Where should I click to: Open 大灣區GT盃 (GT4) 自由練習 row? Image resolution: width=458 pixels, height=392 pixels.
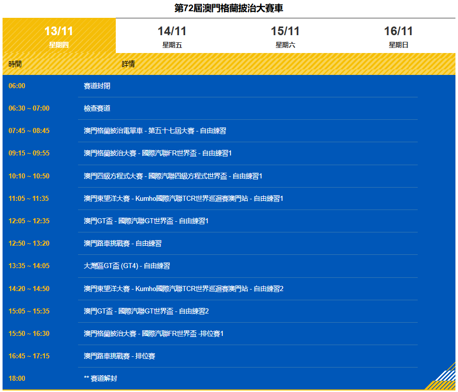tap(126, 266)
